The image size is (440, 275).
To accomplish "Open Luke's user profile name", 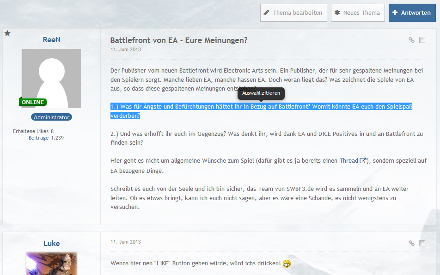I will coord(52,243).
